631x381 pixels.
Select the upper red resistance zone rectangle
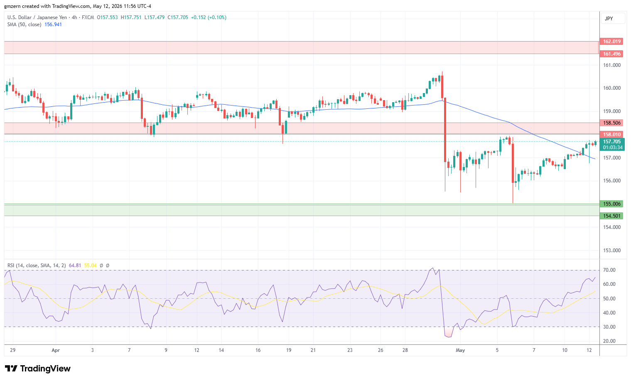click(x=301, y=48)
